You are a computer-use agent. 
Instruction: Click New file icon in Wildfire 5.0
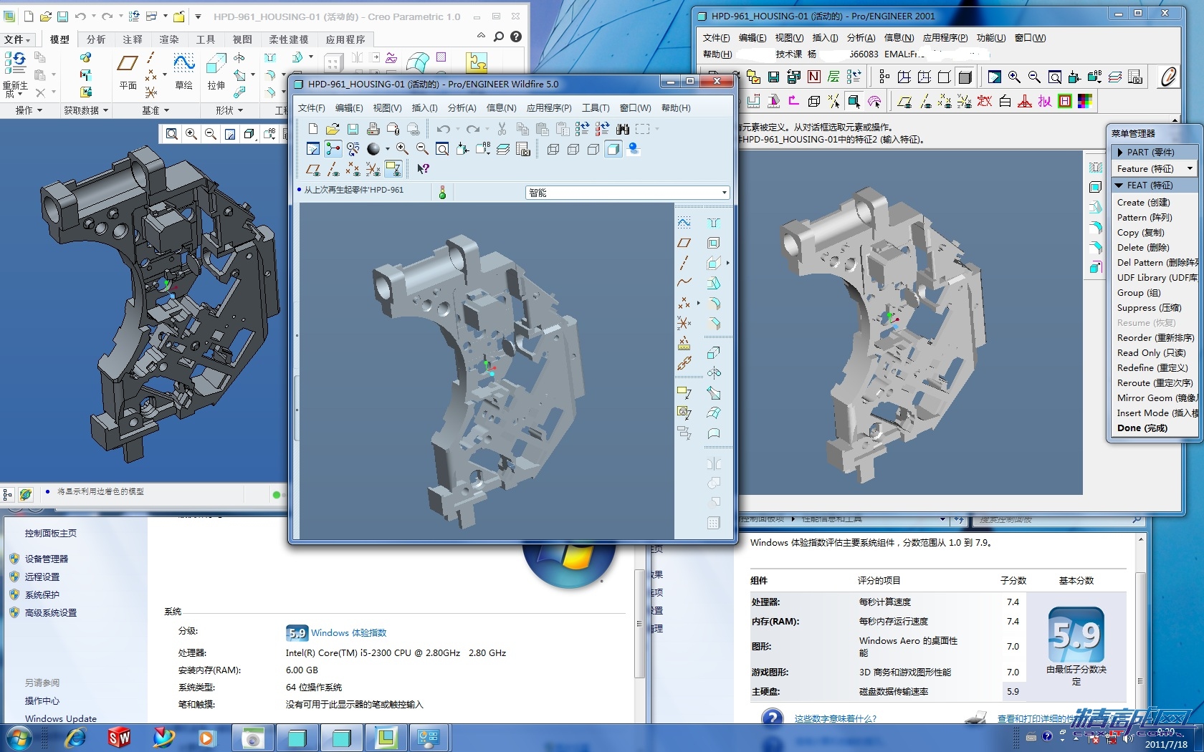[x=313, y=129]
